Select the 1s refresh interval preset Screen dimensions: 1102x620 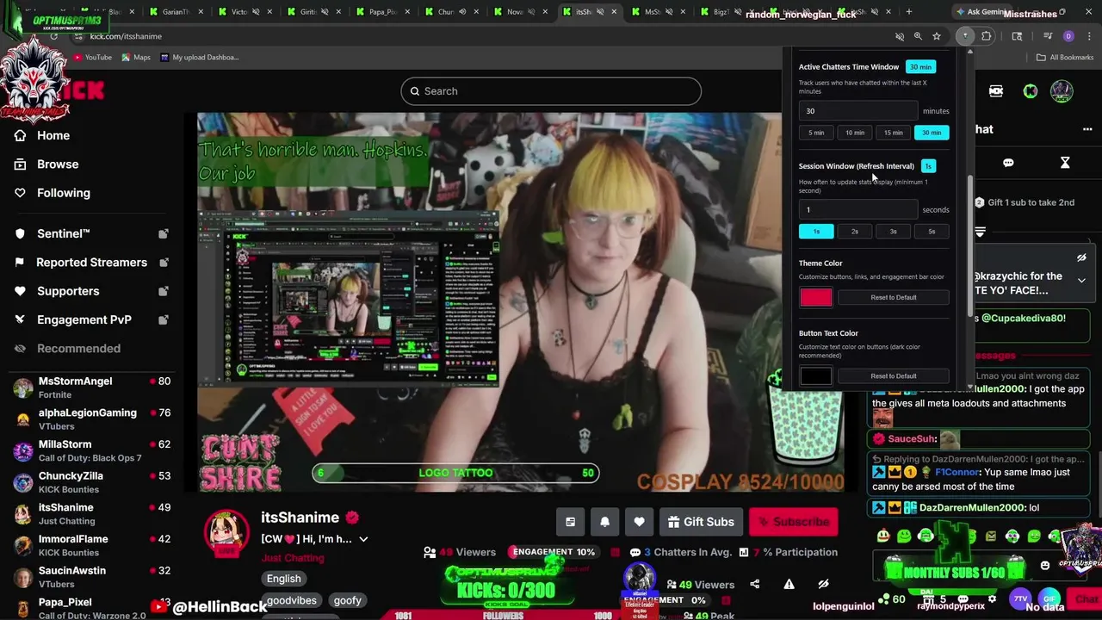click(x=816, y=232)
